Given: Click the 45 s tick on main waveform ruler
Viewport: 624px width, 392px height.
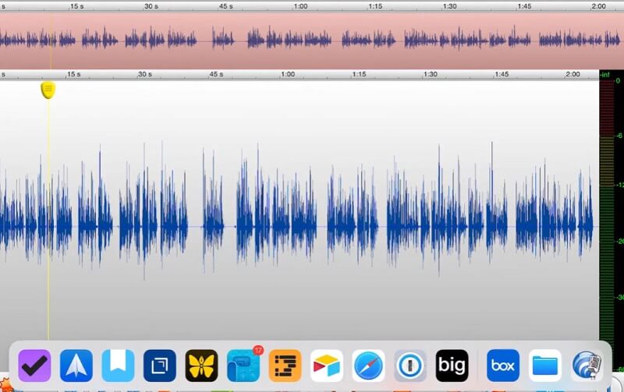Looking at the screenshot, I should click(x=216, y=74).
